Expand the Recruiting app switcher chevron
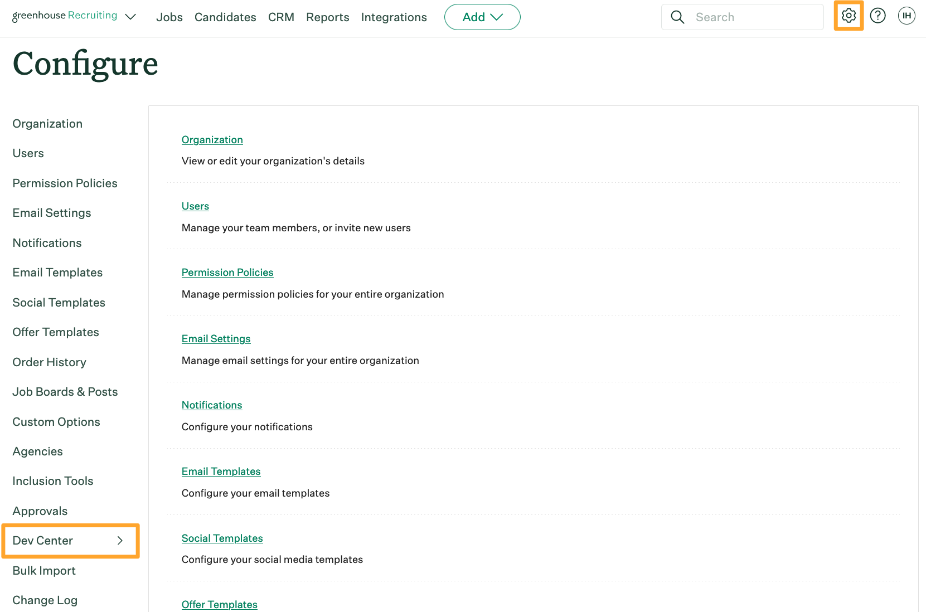Screen dimensions: 926x612 130,17
